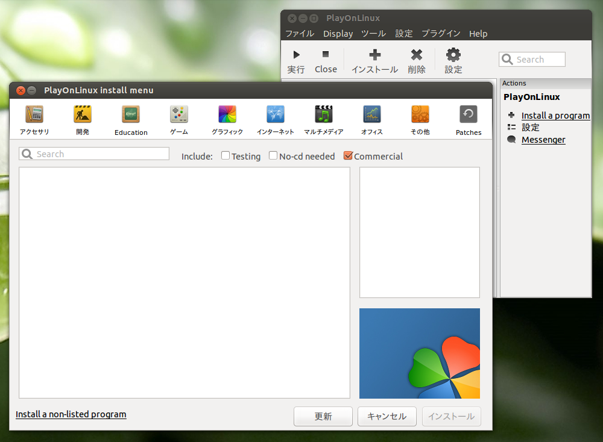The image size is (603, 442).
Task: Open the 設定 menu in the menu bar
Action: (404, 34)
